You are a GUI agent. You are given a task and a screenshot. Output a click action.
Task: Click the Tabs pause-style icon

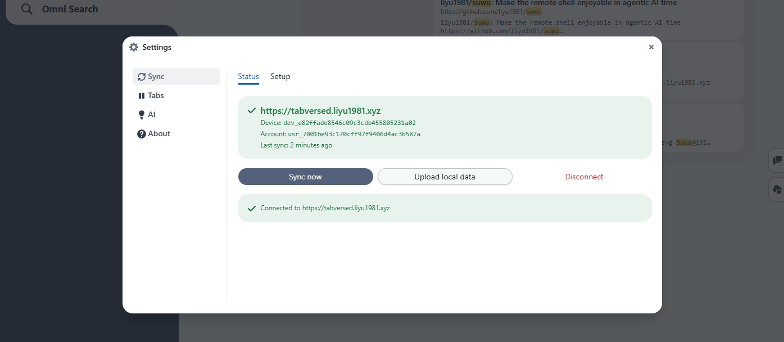142,96
